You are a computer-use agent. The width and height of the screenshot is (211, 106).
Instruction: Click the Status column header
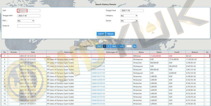(x=141, y=52)
